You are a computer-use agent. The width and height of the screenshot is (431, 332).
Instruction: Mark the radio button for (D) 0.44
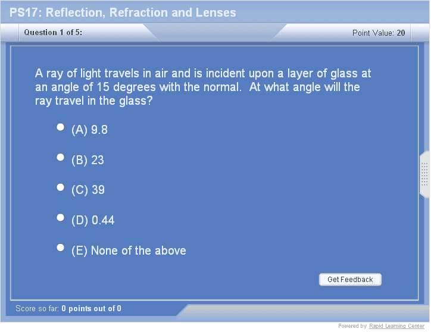coord(60,218)
